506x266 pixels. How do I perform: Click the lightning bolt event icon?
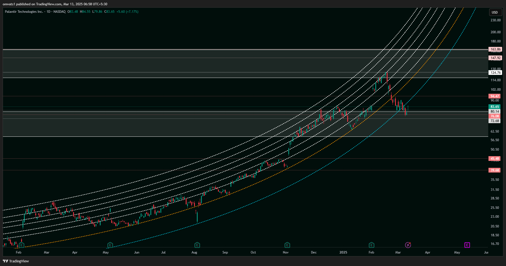408,245
